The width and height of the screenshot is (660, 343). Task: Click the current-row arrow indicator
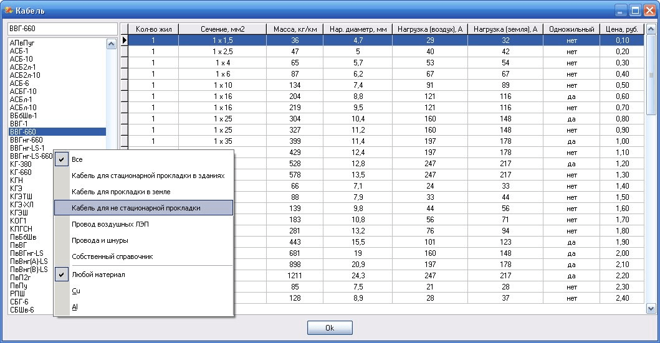125,40
